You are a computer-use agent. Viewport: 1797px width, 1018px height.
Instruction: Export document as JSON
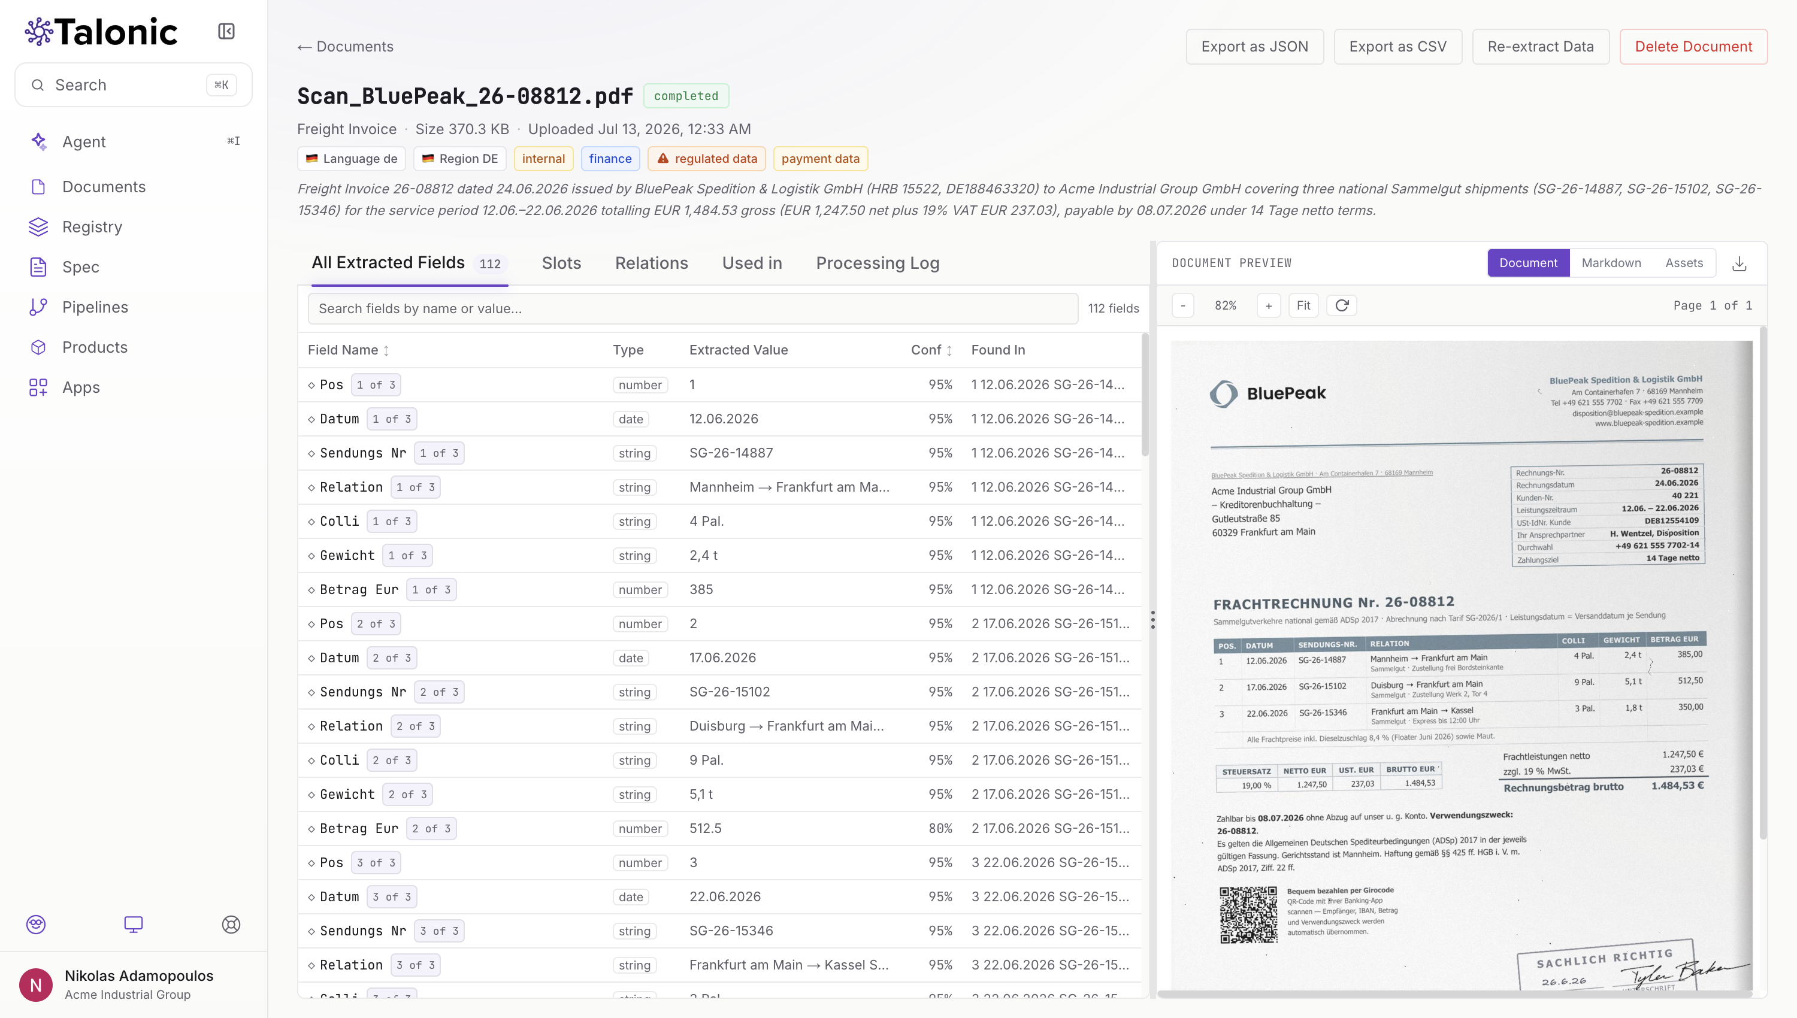tap(1254, 47)
